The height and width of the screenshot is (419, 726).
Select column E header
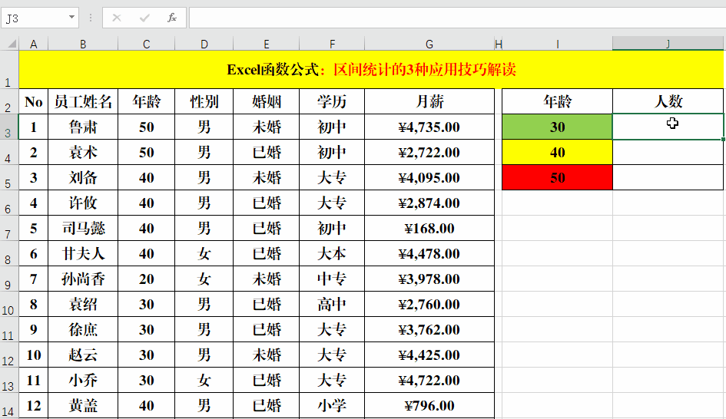(267, 44)
